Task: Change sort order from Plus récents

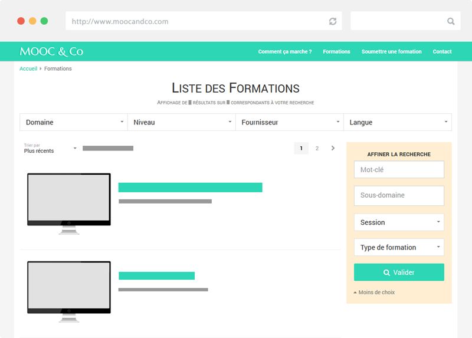Action: (50, 149)
